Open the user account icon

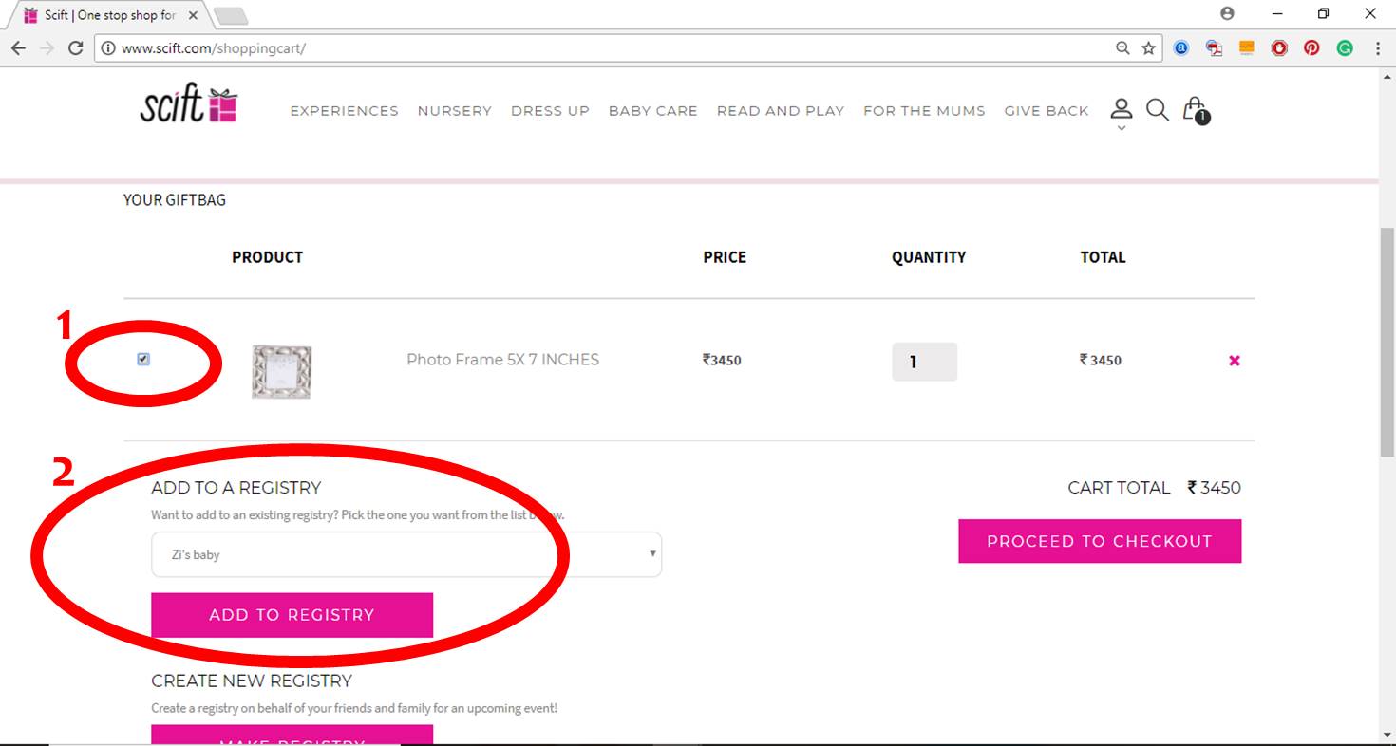(x=1122, y=108)
